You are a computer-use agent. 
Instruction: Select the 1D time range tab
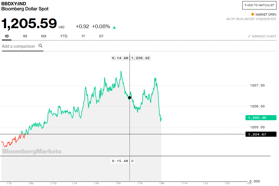point(7,36)
